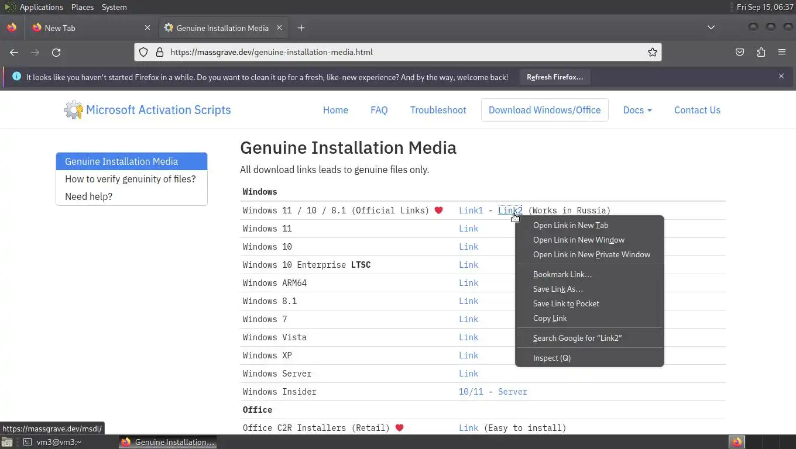Open the Windows Server Link
Viewport: 796px width, 449px height.
pyautogui.click(x=468, y=374)
